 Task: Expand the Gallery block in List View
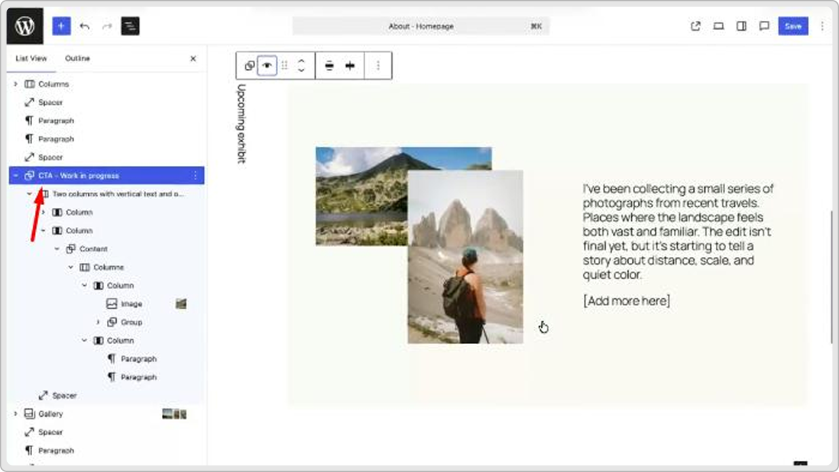(x=15, y=414)
